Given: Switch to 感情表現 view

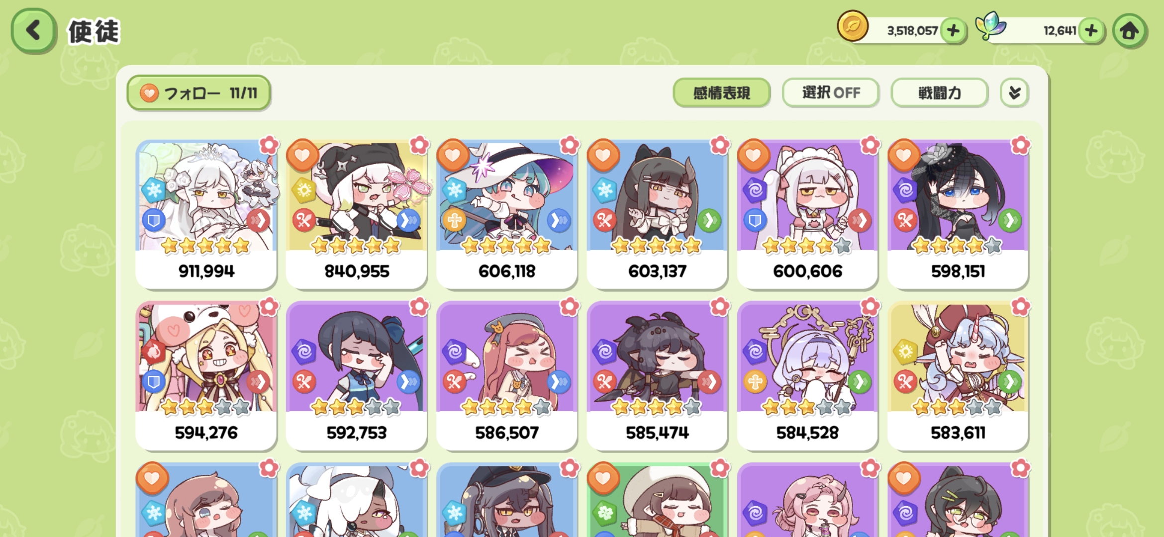Looking at the screenshot, I should [721, 92].
